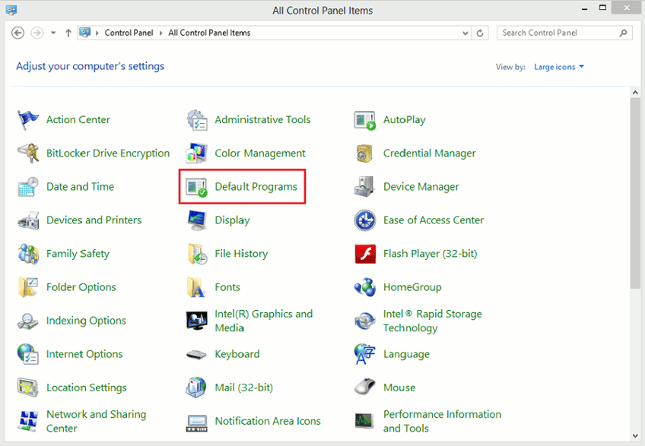Open the Credential Manager safe icon

[364, 153]
